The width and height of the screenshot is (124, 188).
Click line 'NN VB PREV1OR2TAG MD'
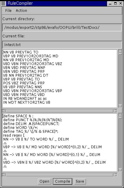click(26, 60)
